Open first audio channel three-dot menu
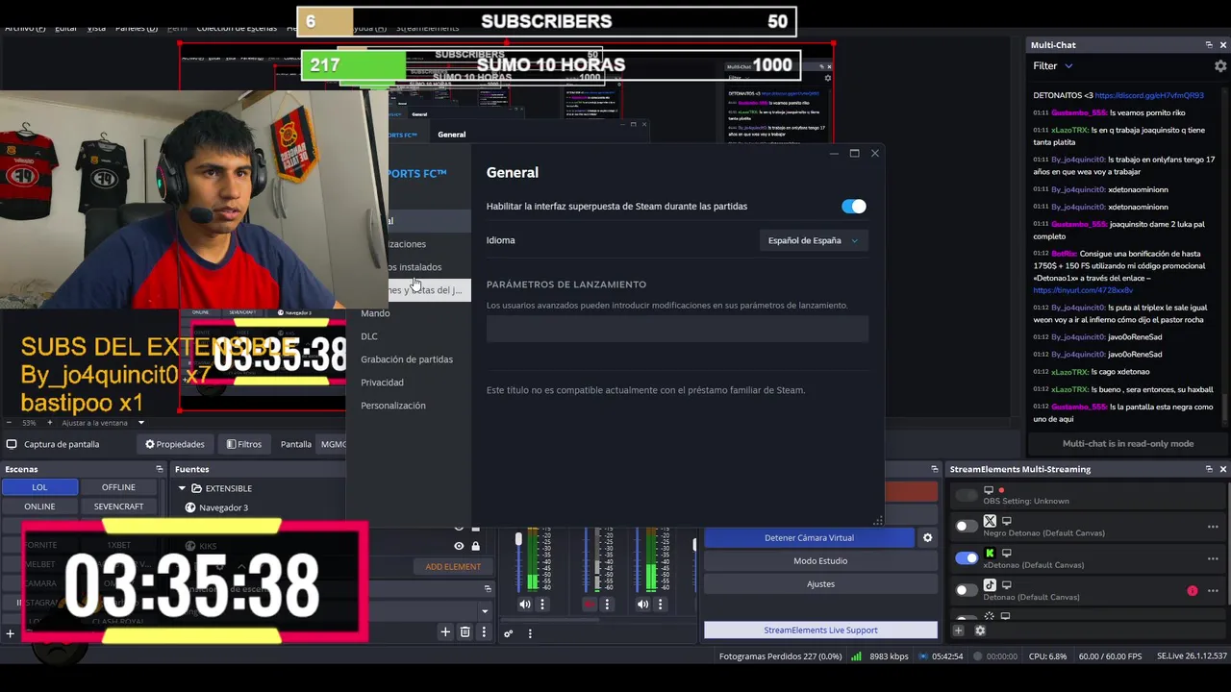The image size is (1231, 692). click(x=542, y=605)
